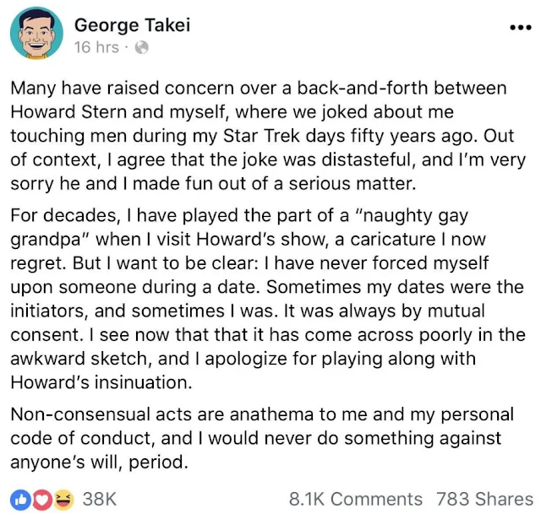Click the red Love heart reaction icon

41,499
